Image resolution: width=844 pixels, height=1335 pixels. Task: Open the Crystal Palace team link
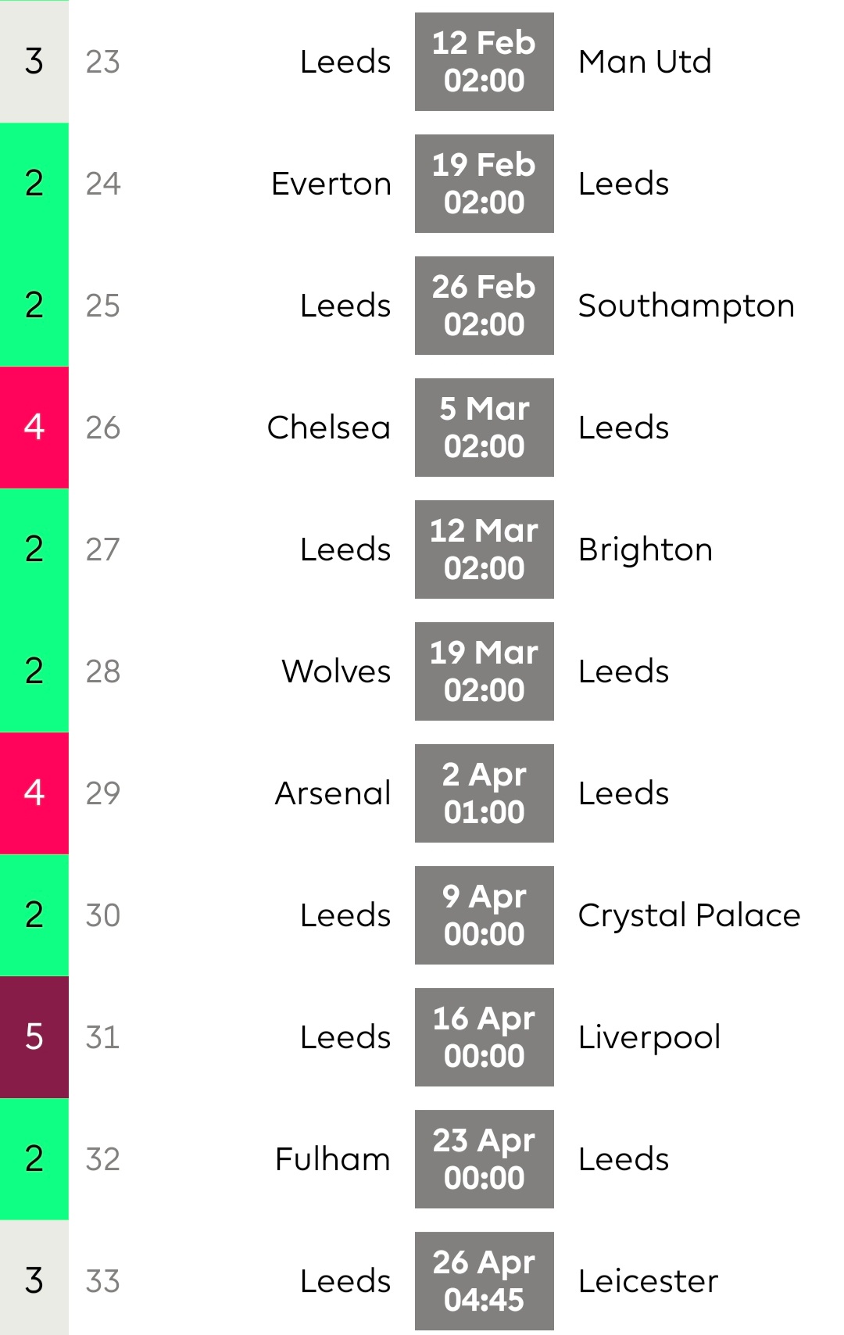[689, 915]
